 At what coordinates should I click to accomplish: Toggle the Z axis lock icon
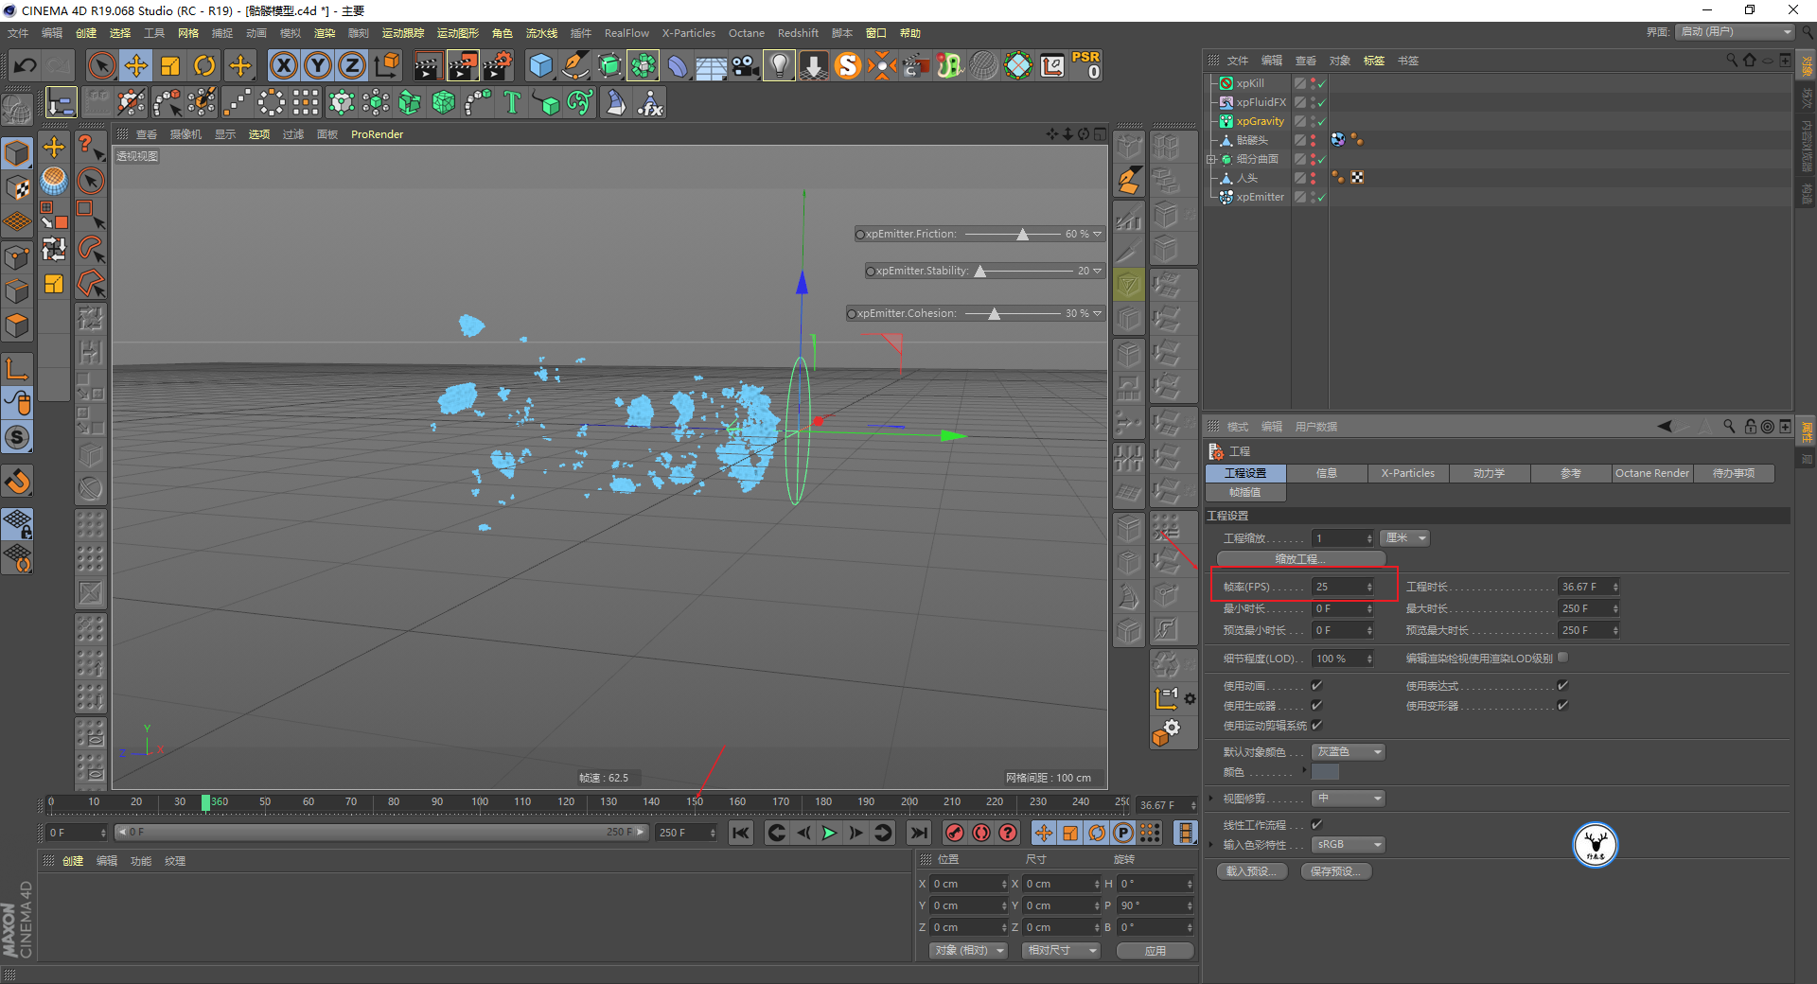click(x=352, y=65)
